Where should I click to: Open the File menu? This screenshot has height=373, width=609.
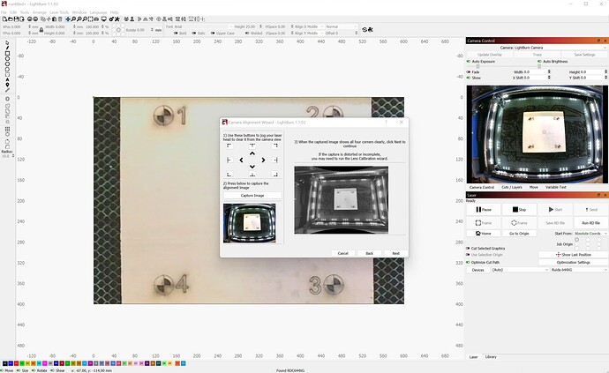4,12
